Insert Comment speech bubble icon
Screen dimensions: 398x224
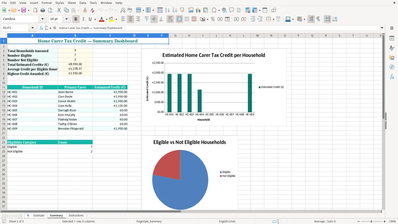point(232,10)
